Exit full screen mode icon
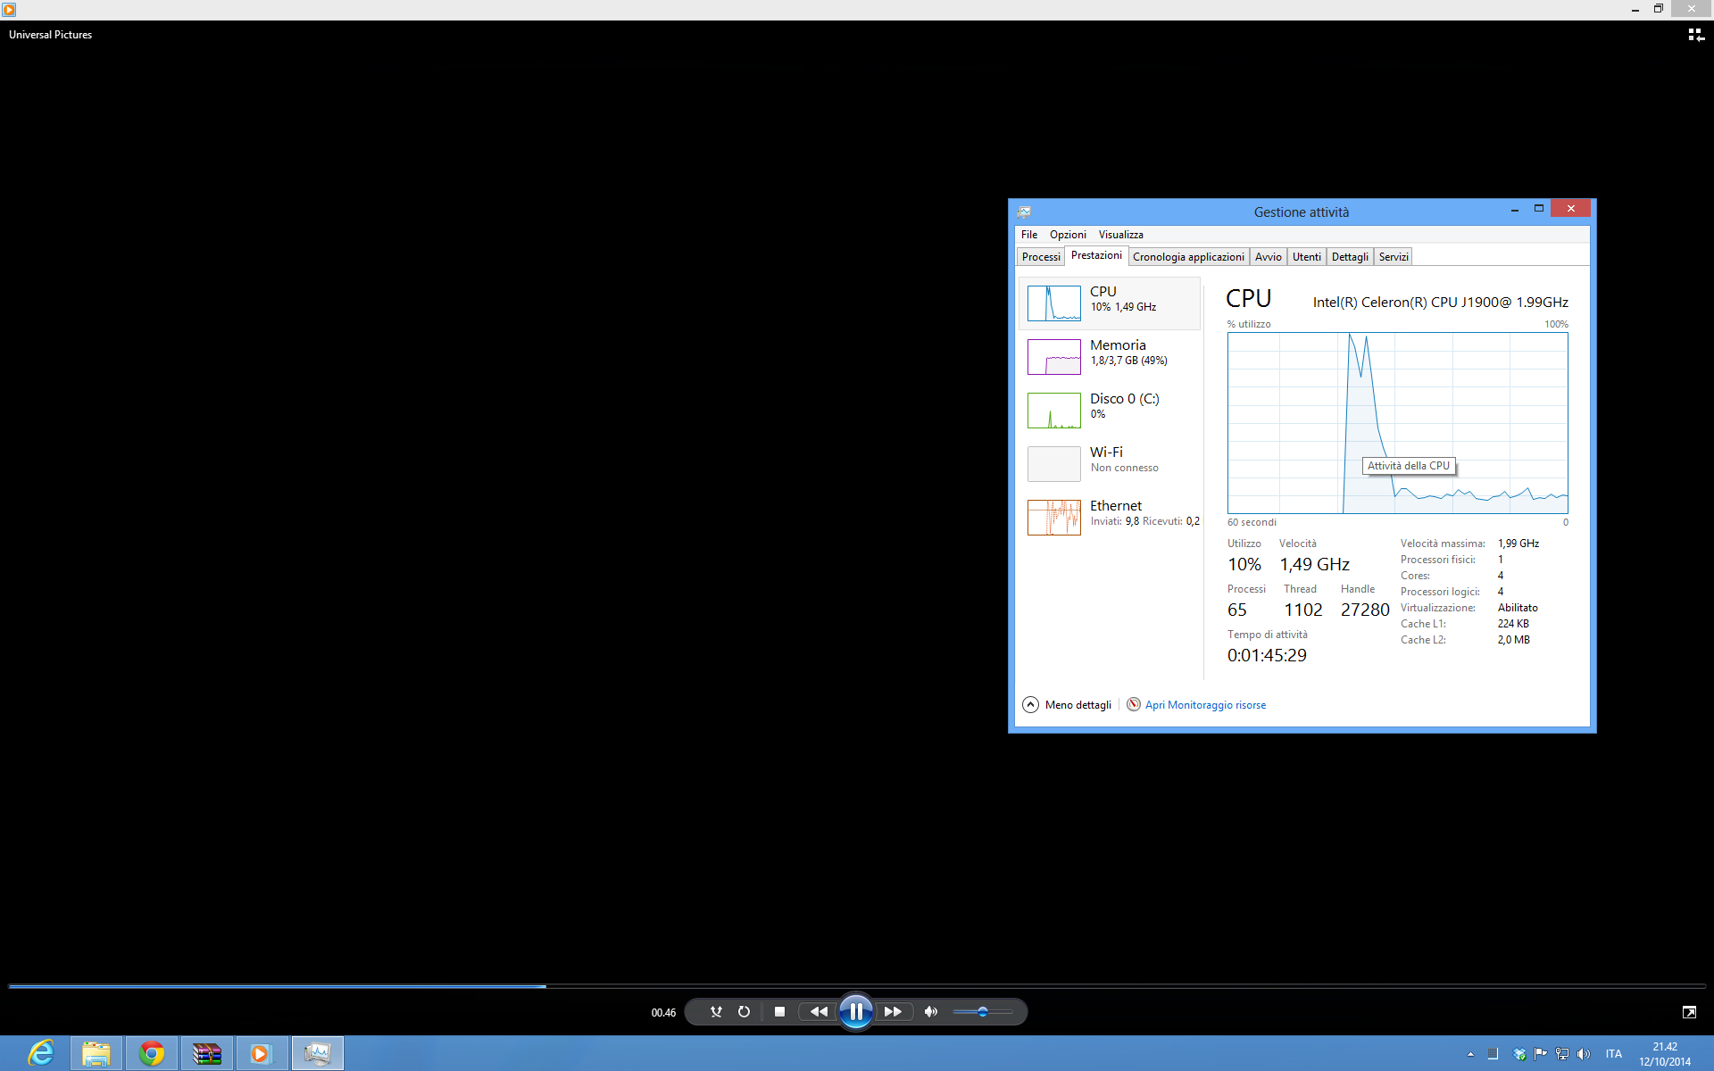The image size is (1714, 1071). pyautogui.click(x=1688, y=1011)
